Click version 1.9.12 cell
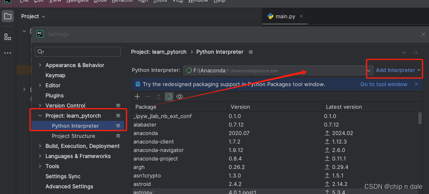Screen dimensions: 429x194 pos(236,150)
